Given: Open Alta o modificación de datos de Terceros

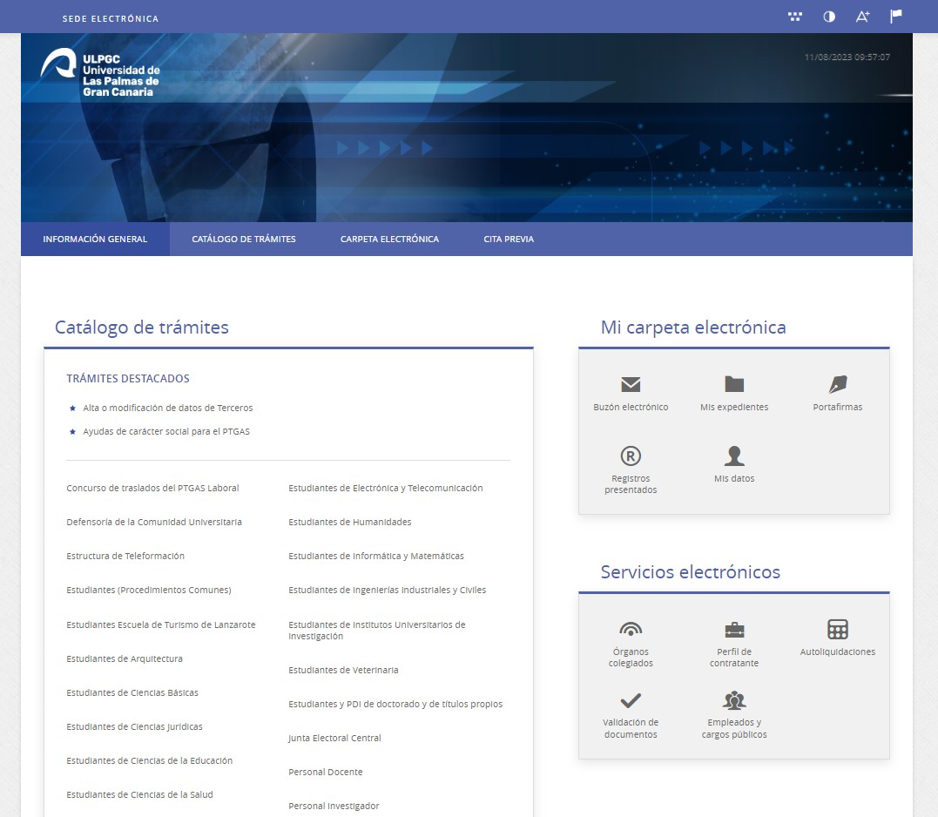Looking at the screenshot, I should pyautogui.click(x=167, y=408).
